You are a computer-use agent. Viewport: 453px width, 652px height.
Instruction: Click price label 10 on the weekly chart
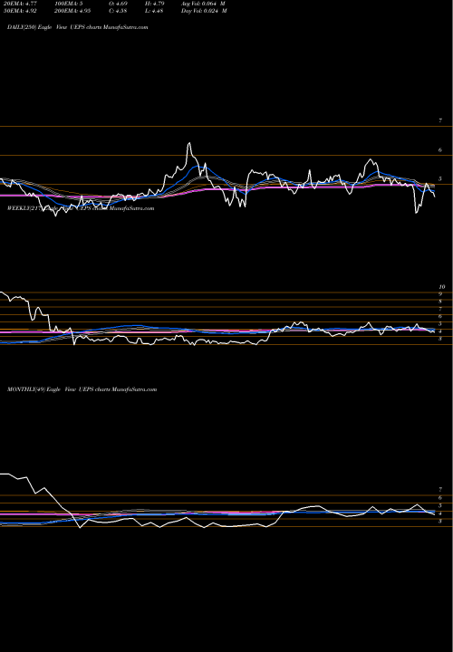[442, 286]
